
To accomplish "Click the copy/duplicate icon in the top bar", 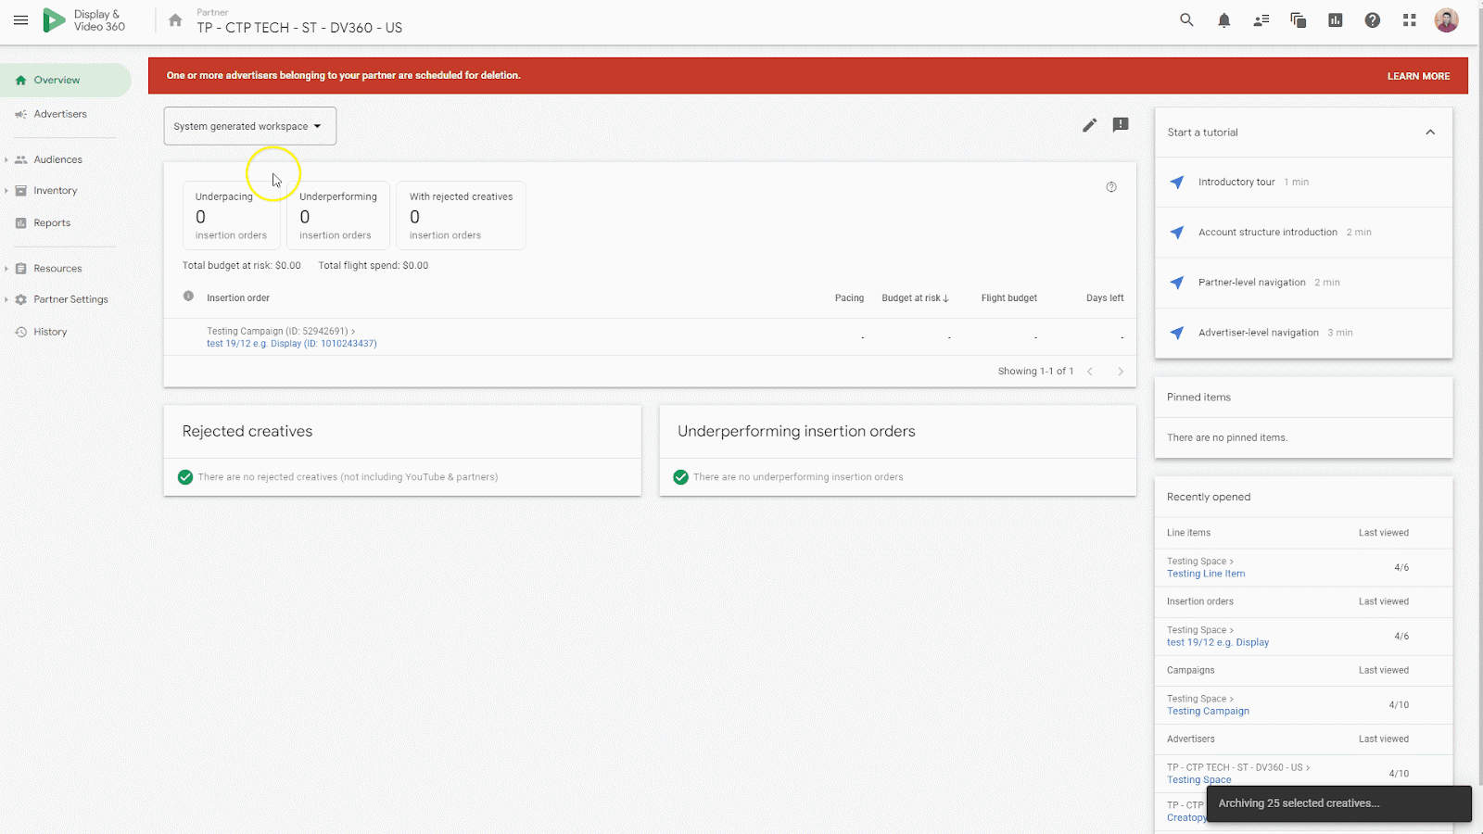I will click(x=1298, y=19).
